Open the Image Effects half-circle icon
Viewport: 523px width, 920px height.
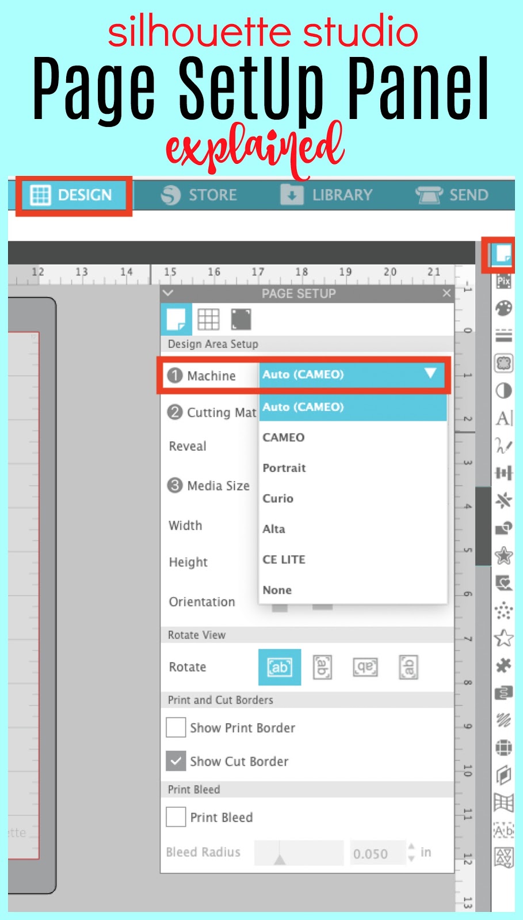[503, 391]
